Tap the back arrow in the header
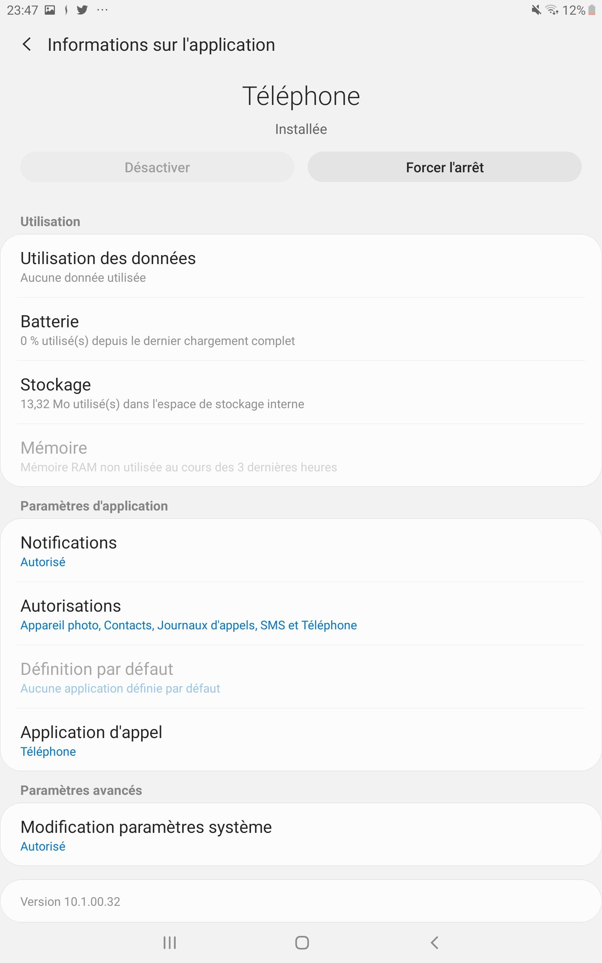 (27, 44)
